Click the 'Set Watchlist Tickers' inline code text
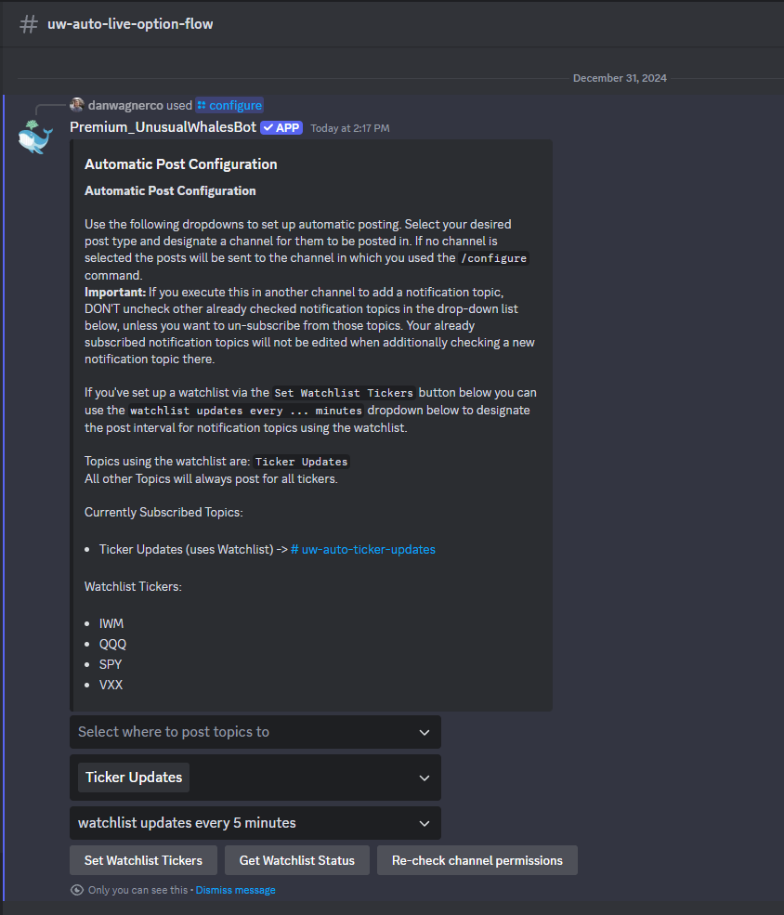 pyautogui.click(x=344, y=393)
